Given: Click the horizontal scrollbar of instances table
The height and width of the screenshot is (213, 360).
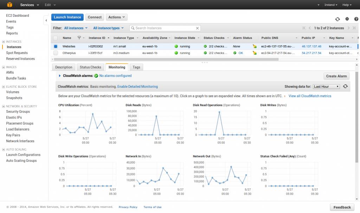Looking at the screenshot, I should click(x=166, y=59).
